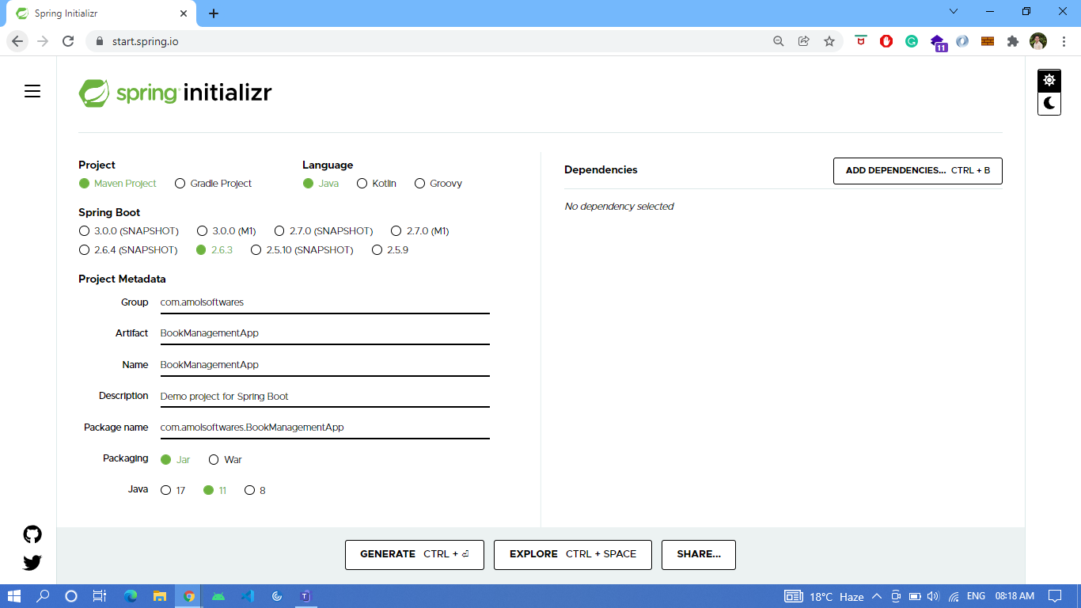The width and height of the screenshot is (1081, 608).
Task: Open the volume speaker tray icon
Action: tap(934, 596)
